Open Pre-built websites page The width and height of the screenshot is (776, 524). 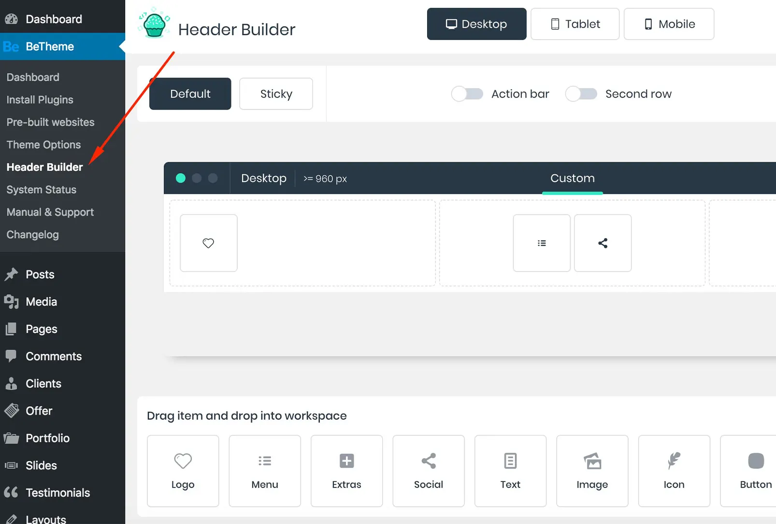tap(50, 122)
